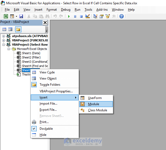Click View Code icon in Project panel
The height and width of the screenshot is (150, 166).
point(4,29)
